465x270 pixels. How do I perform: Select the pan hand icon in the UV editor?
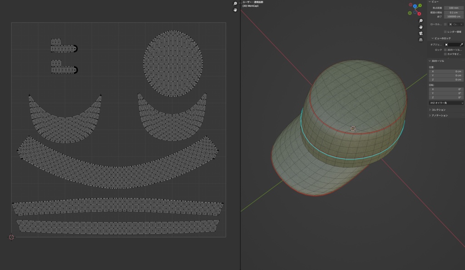click(x=235, y=10)
